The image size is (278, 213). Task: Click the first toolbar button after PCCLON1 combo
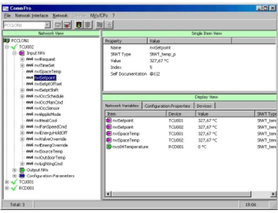(58, 25)
